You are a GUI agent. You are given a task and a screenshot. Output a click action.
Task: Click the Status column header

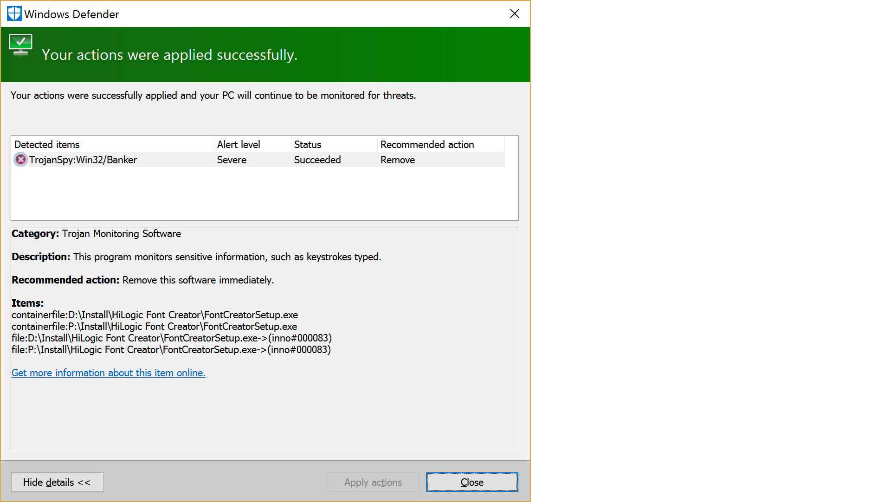pos(334,144)
